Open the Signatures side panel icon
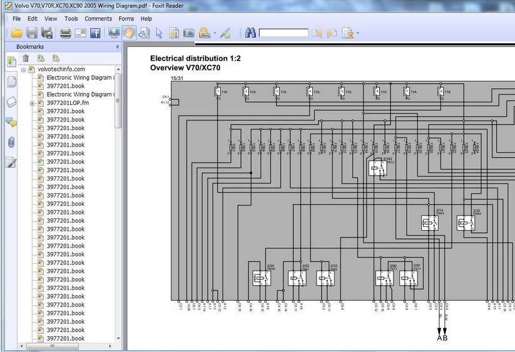The height and width of the screenshot is (352, 515). [11, 163]
